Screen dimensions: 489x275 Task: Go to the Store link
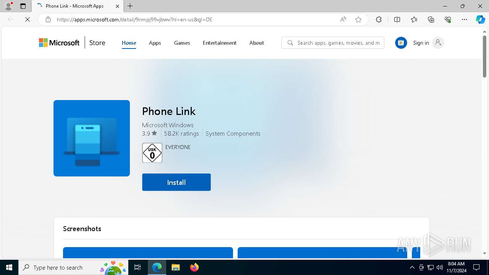coord(97,43)
